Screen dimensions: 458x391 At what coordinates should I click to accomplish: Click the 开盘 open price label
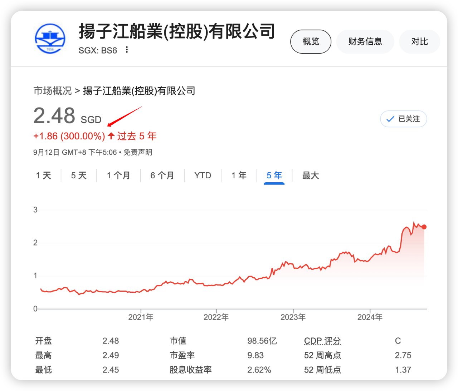[43, 341]
